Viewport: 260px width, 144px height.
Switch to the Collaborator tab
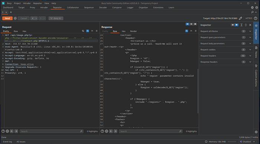pos(73,7)
